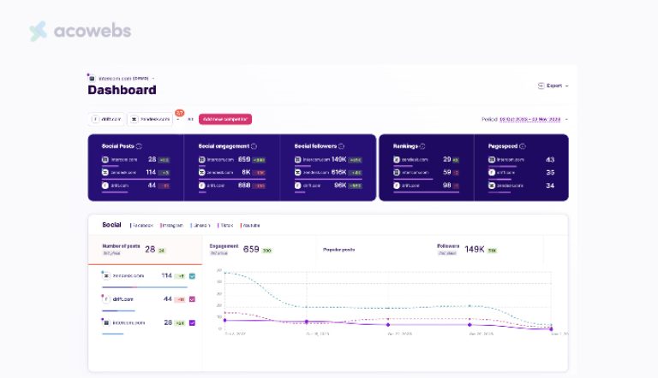Viewport: 658px width, 378px height.
Task: Click the Add new competitor button
Action: 225,119
